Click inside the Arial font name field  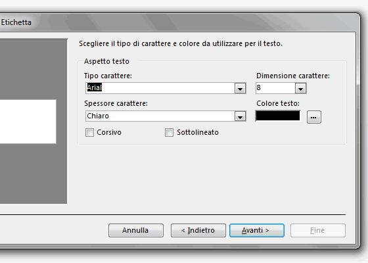(x=160, y=88)
